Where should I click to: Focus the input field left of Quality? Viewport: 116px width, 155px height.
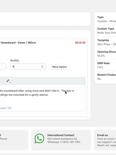(x=3, y=66)
